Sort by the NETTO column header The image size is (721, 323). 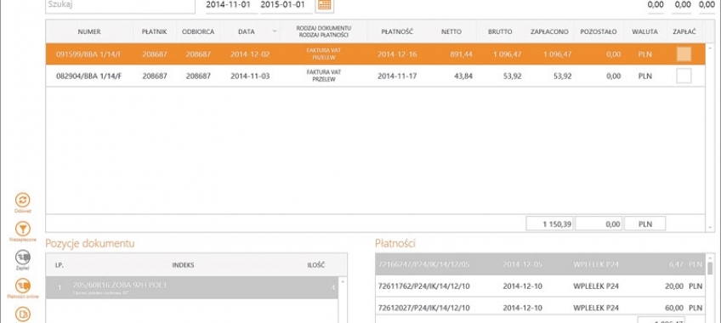451,31
